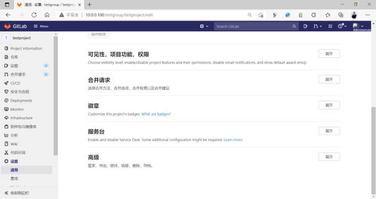
Task: Open 仓库 (Repository) in sidebar
Action: pos(14,57)
